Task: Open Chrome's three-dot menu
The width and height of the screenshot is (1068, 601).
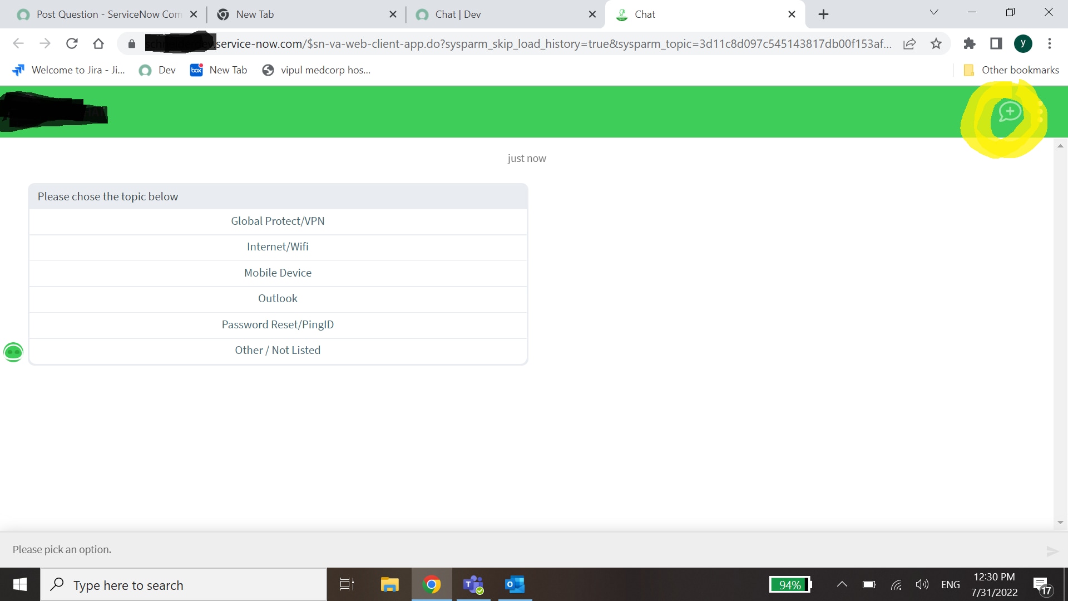Action: point(1050,43)
